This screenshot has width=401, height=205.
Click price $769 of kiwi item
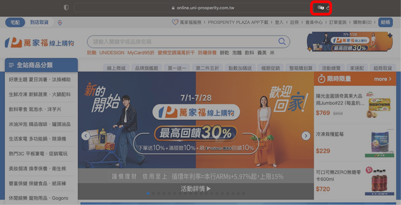(323, 113)
